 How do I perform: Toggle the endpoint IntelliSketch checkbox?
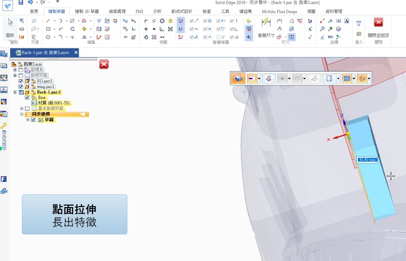tap(192, 21)
